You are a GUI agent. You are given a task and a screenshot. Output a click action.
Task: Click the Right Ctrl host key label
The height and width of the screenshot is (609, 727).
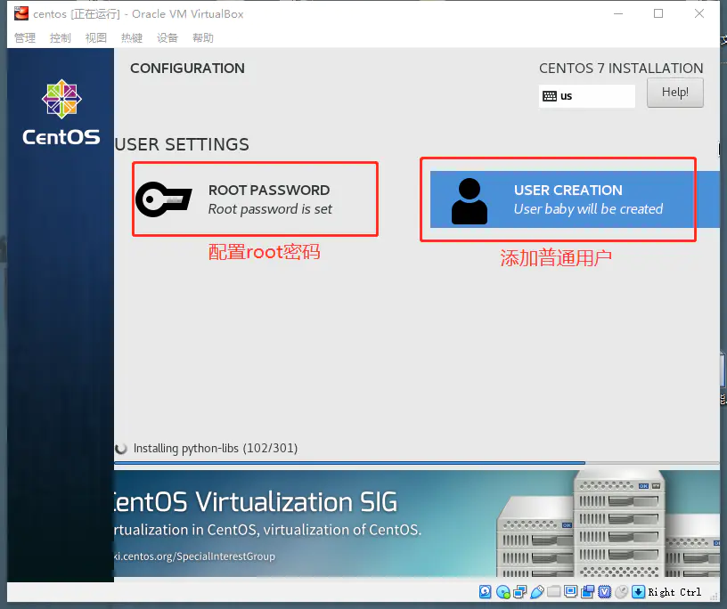point(674,592)
